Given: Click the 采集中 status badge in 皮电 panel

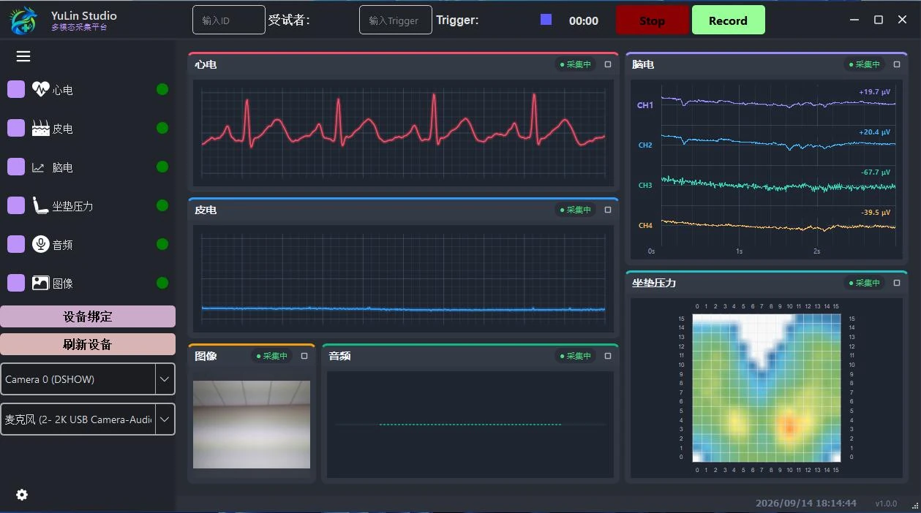Looking at the screenshot, I should (576, 210).
